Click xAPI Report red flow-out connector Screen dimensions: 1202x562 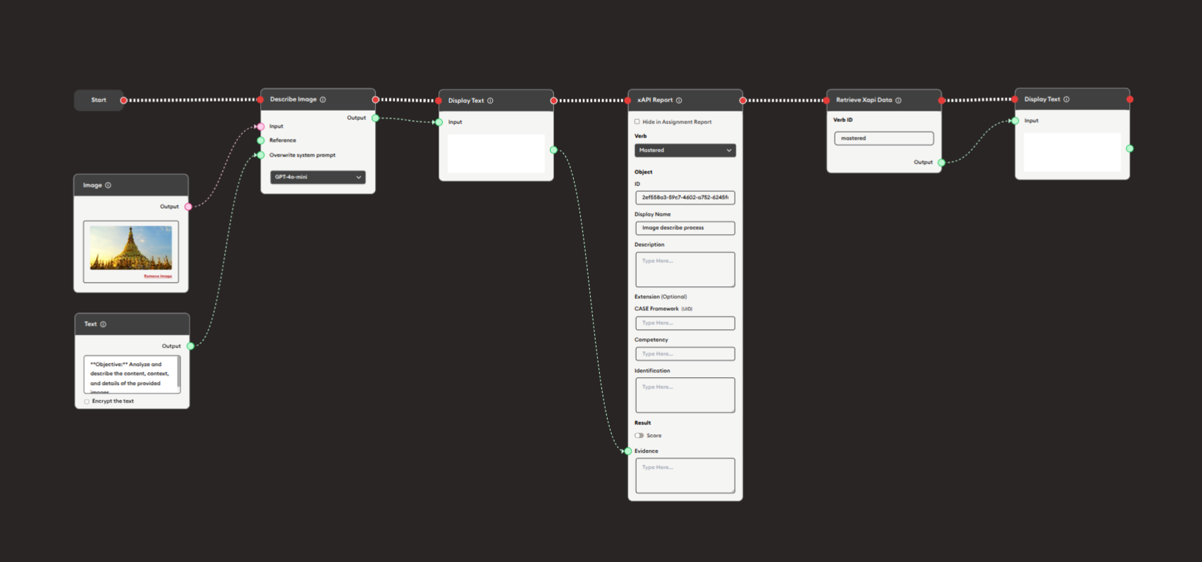(742, 101)
